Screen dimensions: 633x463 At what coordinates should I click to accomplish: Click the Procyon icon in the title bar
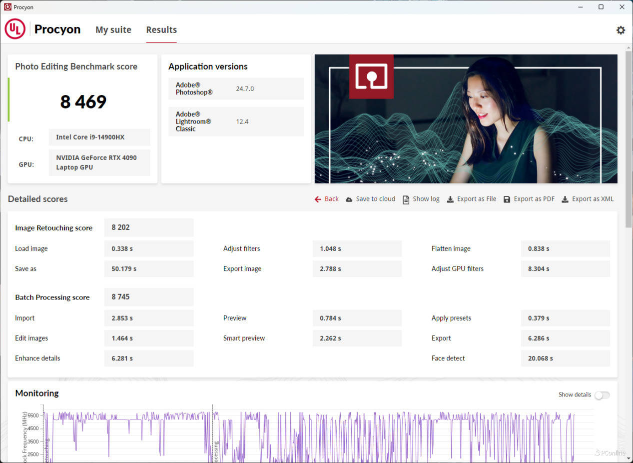tap(7, 7)
